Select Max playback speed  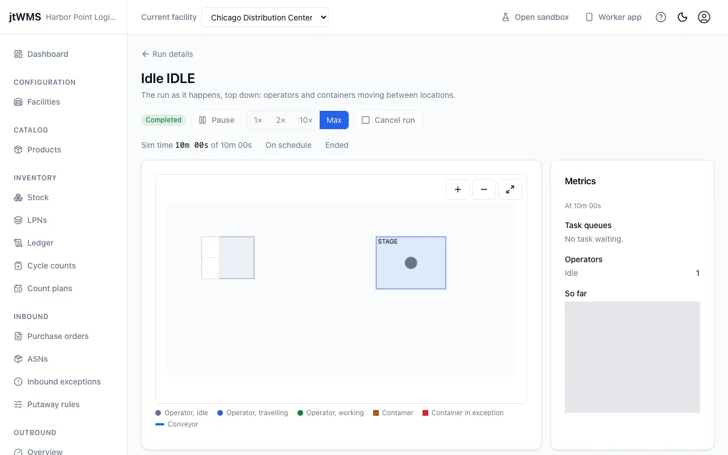[x=334, y=120]
